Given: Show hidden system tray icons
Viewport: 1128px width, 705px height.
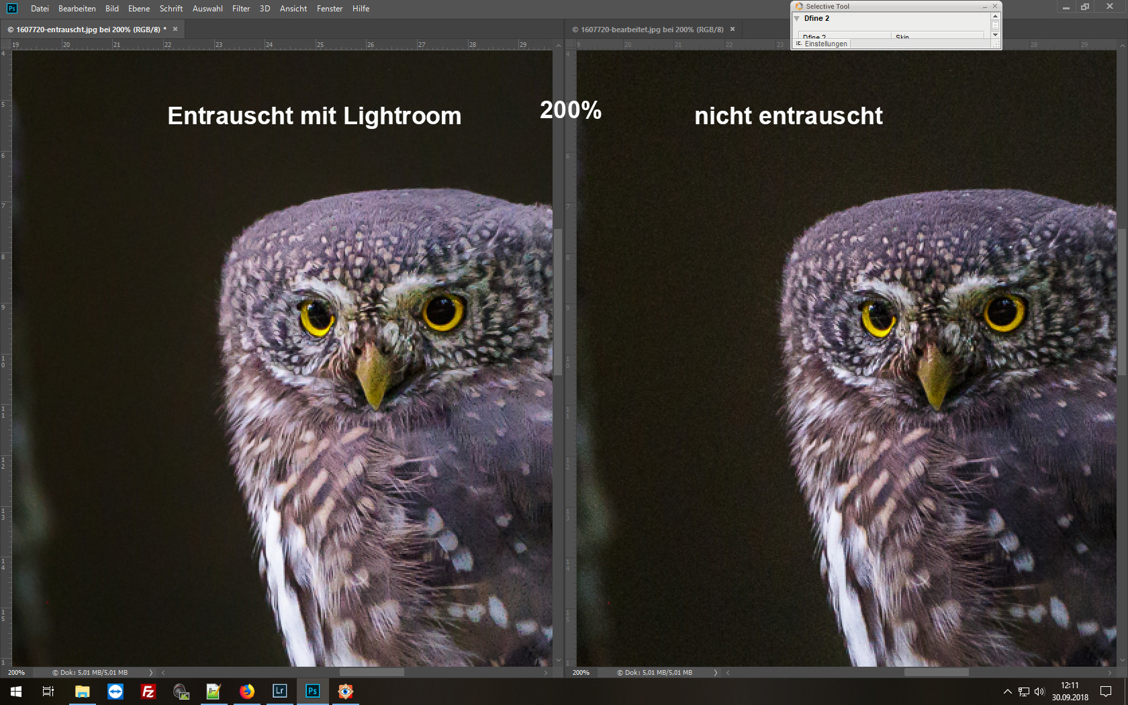Looking at the screenshot, I should click(1007, 692).
